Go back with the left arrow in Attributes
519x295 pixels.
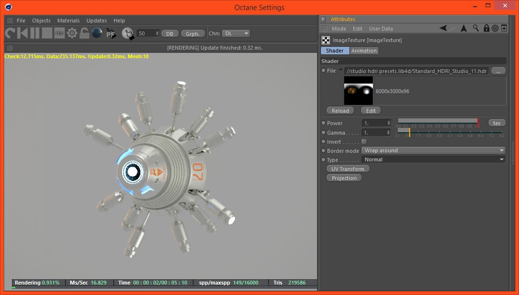click(443, 29)
